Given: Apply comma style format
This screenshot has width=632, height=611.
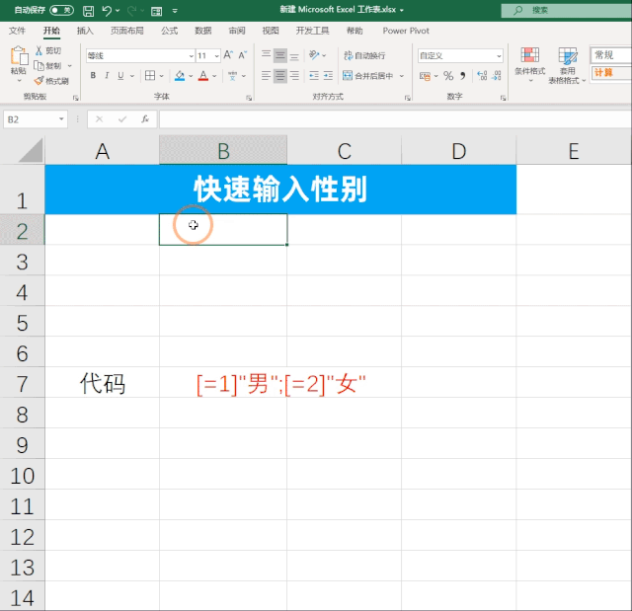Looking at the screenshot, I should pyautogui.click(x=463, y=75).
